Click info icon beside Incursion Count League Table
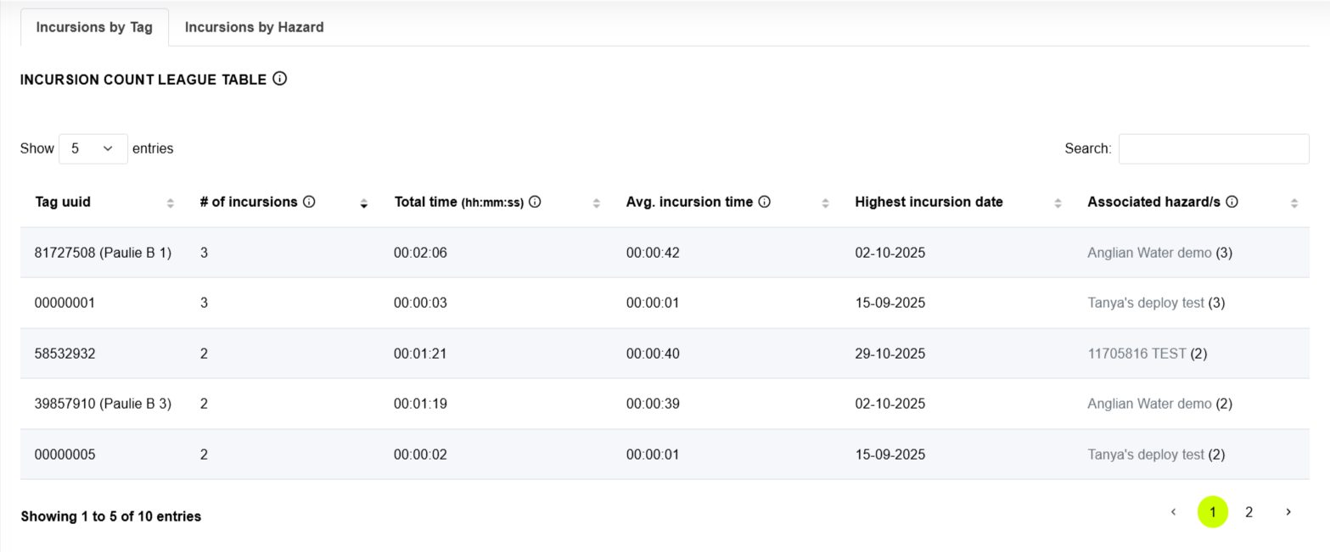 (x=280, y=79)
